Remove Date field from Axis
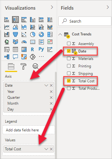The height and width of the screenshot is (159, 112). point(51,85)
